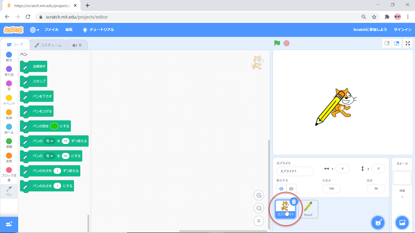
Task: Delete スプライト1 with trash icon
Action: point(294,202)
